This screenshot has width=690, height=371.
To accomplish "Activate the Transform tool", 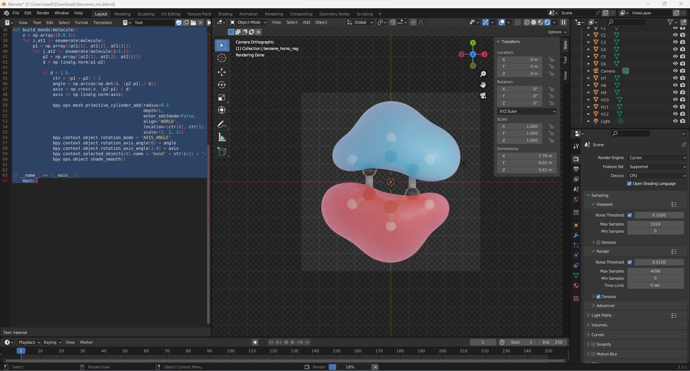I will tap(222, 110).
